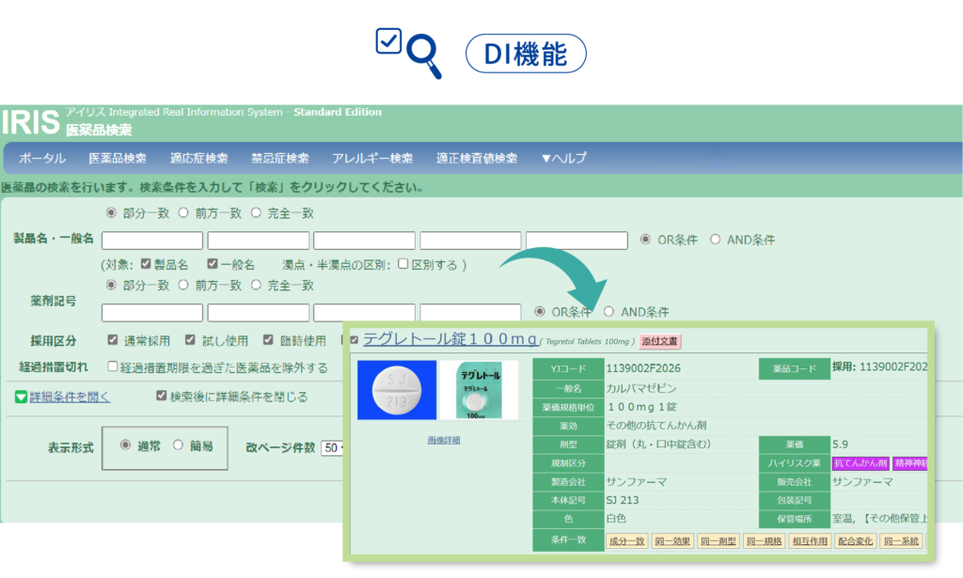
Task: Select 完全一致 for 薬剤記号
Action: click(256, 285)
